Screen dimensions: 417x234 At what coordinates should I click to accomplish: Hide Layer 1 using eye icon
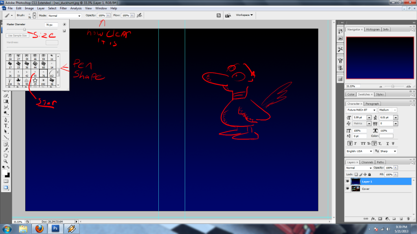coord(347,182)
